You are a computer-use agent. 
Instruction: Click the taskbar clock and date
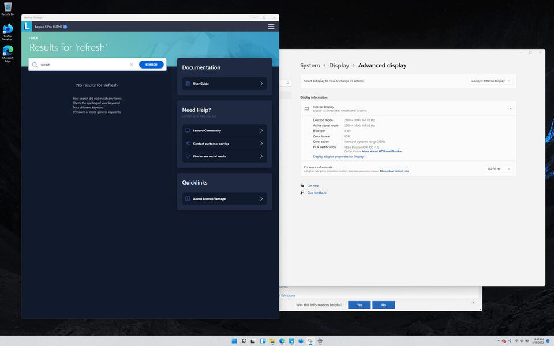point(538,341)
